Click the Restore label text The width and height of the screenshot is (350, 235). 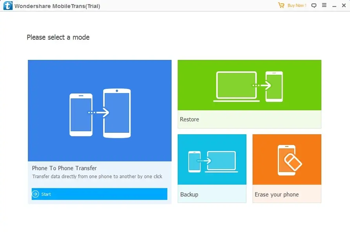click(x=190, y=119)
